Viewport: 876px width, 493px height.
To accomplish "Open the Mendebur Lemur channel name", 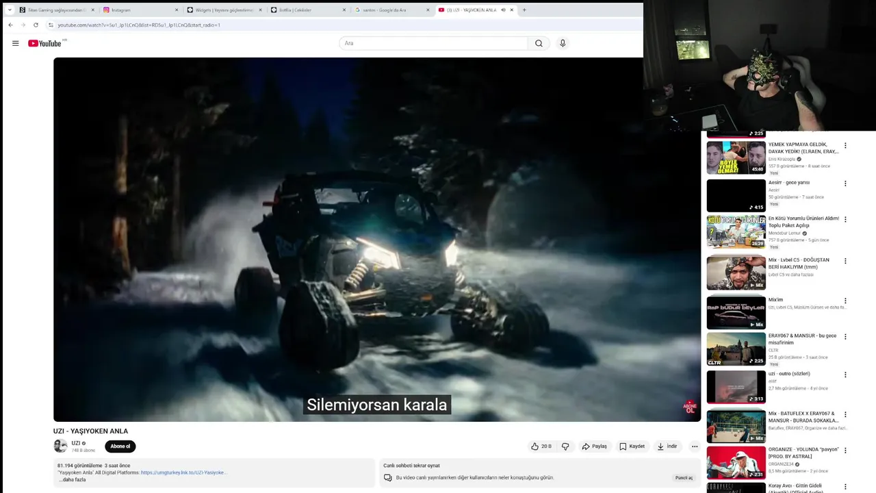I will click(x=784, y=233).
